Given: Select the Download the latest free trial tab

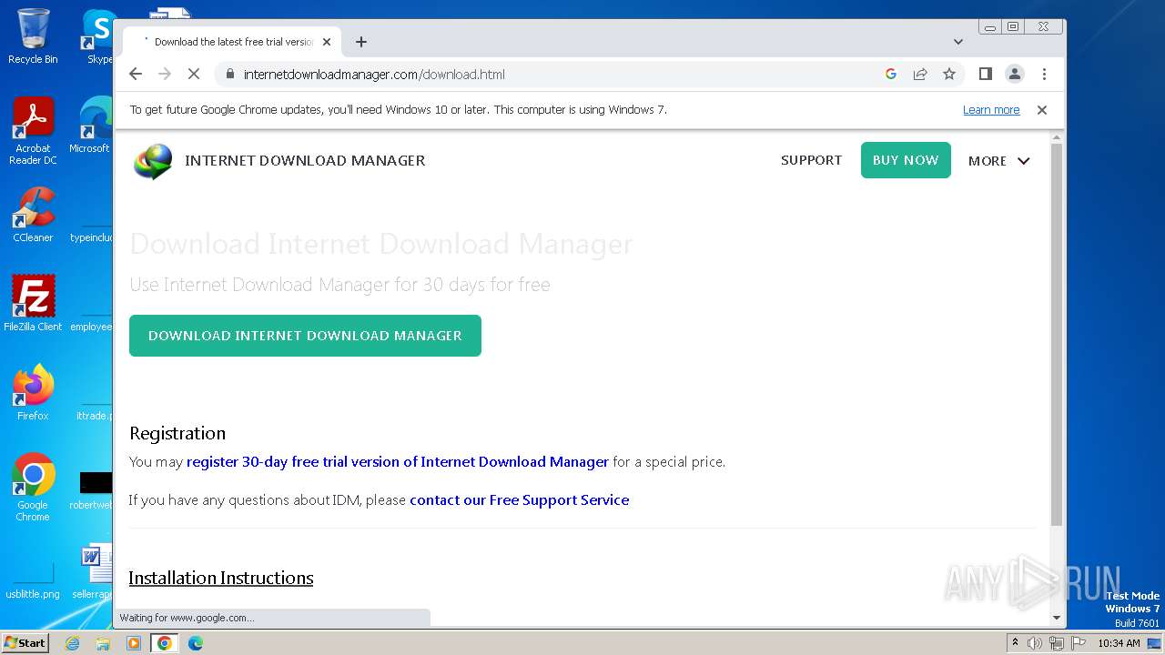Looking at the screenshot, I should coord(232,42).
